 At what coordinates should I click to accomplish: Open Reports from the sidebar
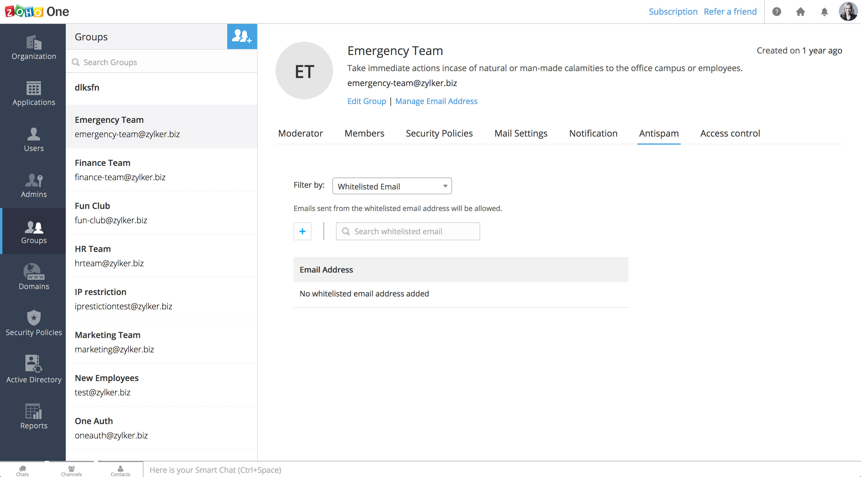tap(34, 416)
